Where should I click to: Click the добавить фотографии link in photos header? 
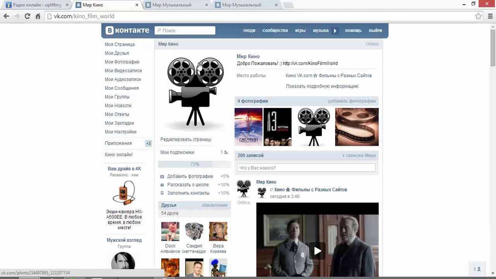coord(352,101)
